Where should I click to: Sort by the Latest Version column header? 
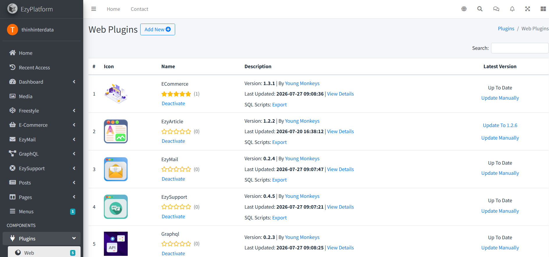pos(500,66)
